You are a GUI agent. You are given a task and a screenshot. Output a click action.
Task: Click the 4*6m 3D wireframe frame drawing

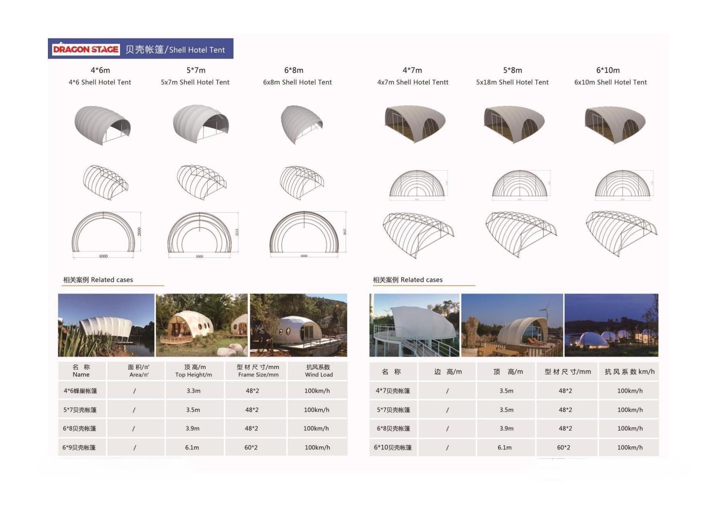tap(106, 182)
